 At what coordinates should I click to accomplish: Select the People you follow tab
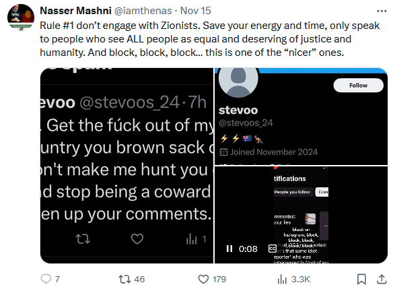[293, 192]
